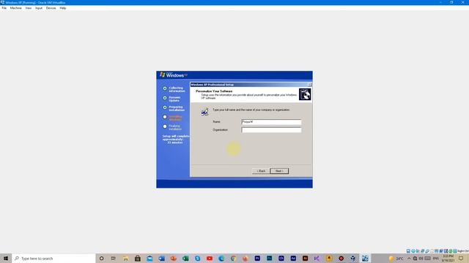Screen dimensions: 469x263
Task: Open the Help menu
Action: point(63,8)
